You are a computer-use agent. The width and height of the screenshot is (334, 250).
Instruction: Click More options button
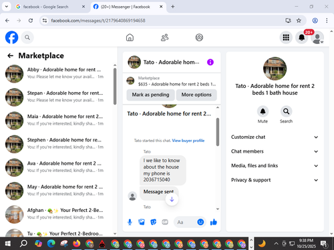point(196,95)
